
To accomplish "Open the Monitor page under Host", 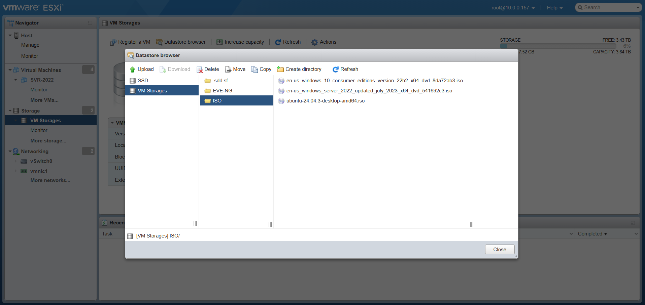I will coord(29,56).
